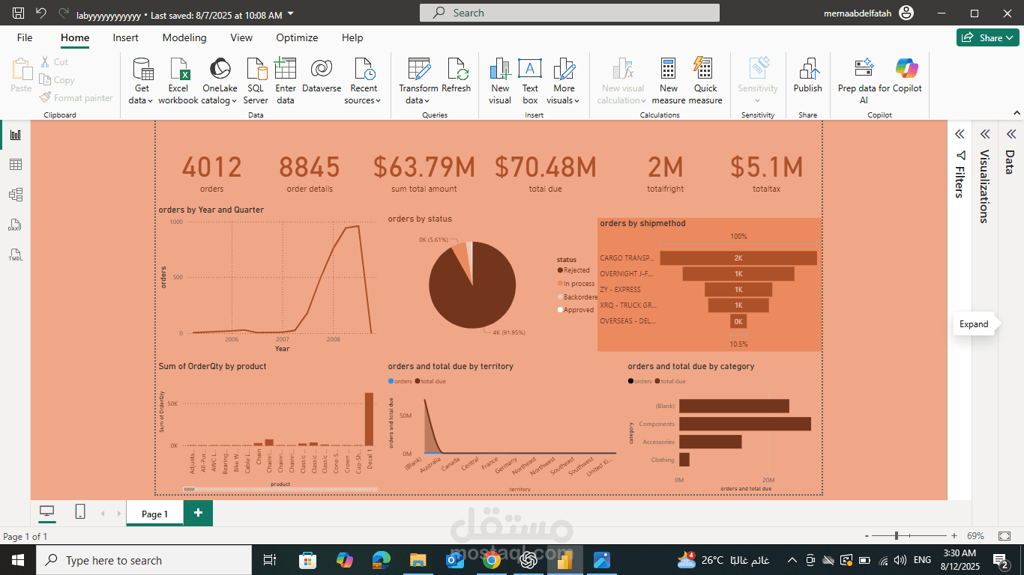Expand the Filters pane
This screenshot has height=575, width=1024.
point(959,134)
